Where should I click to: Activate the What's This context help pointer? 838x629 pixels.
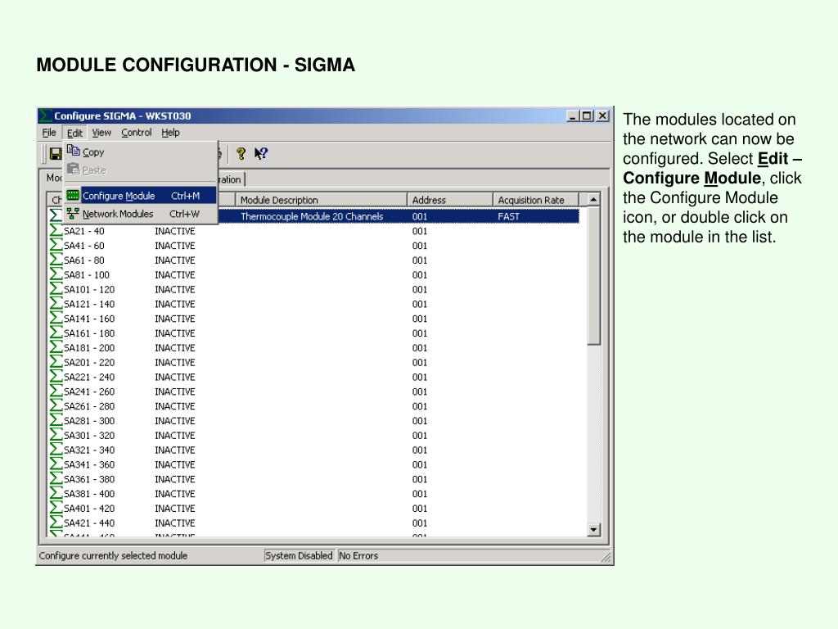coord(261,154)
